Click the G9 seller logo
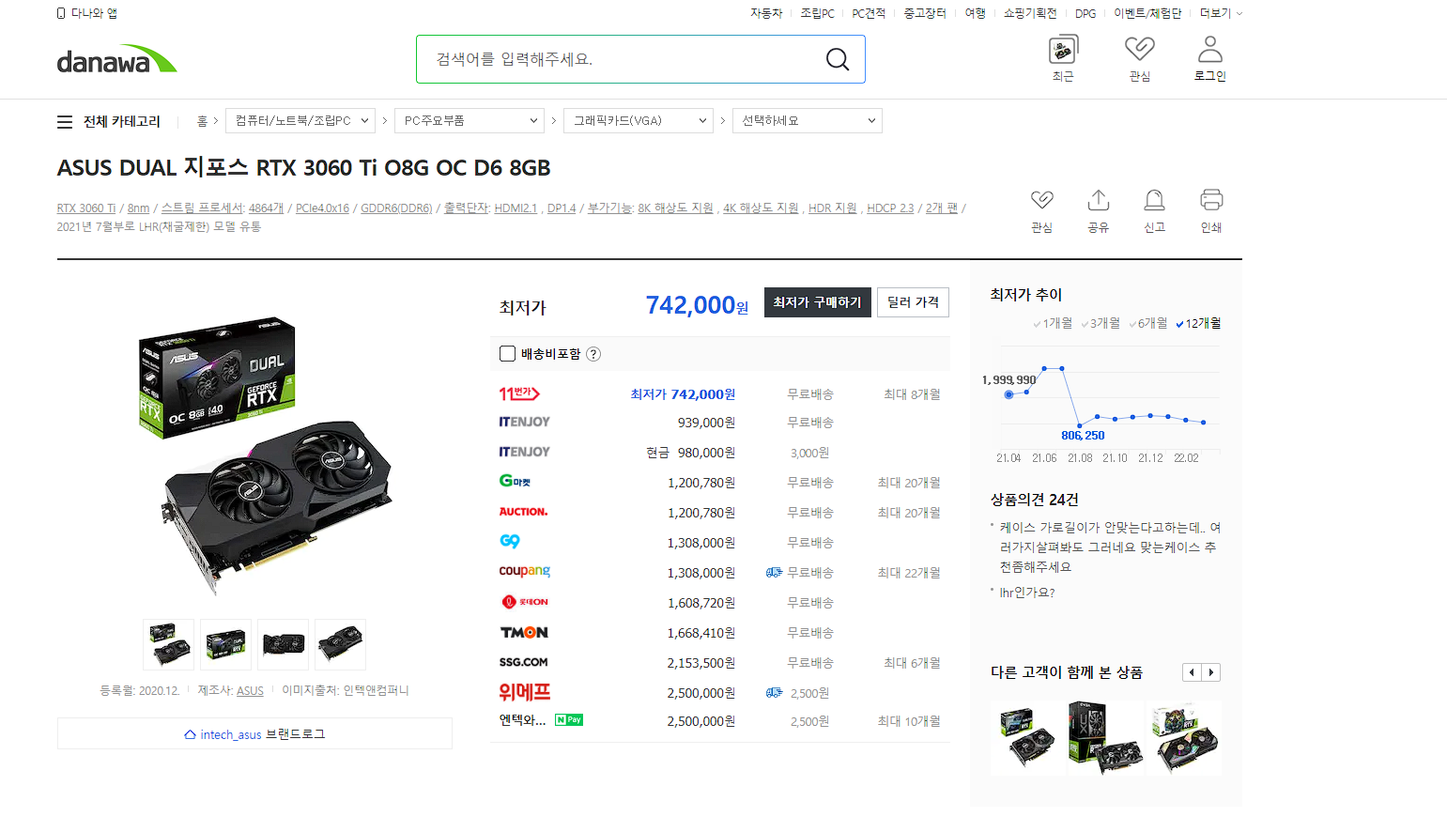The width and height of the screenshot is (1447, 832). pos(510,541)
